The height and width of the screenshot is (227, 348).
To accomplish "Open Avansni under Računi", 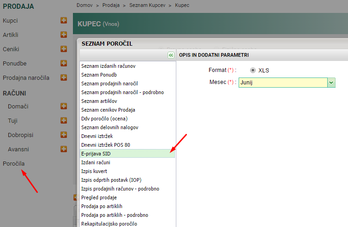I will pos(18,149).
